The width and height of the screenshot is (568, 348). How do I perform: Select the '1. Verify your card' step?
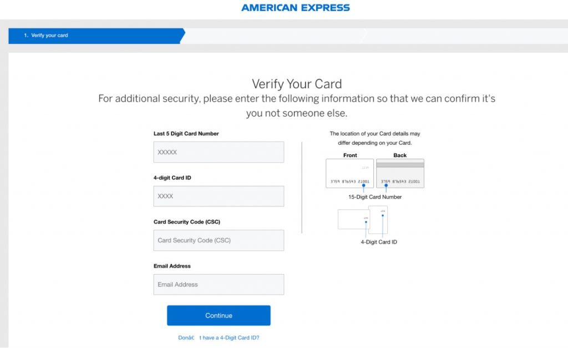click(x=94, y=36)
